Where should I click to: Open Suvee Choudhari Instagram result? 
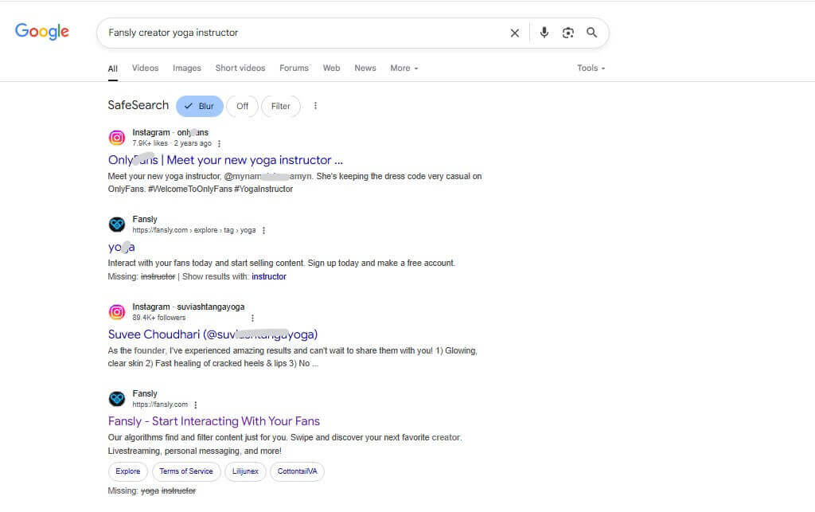(213, 334)
